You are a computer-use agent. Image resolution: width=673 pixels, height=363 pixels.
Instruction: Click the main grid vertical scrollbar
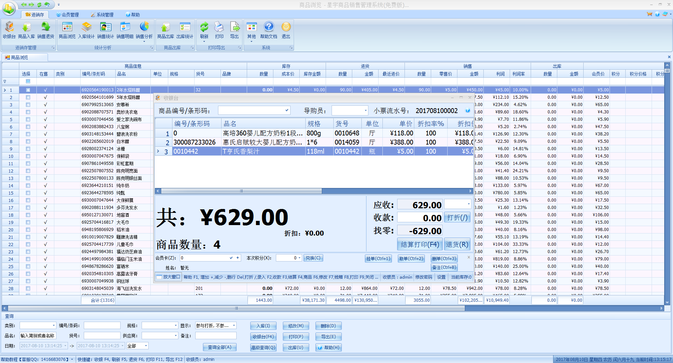[667, 70]
